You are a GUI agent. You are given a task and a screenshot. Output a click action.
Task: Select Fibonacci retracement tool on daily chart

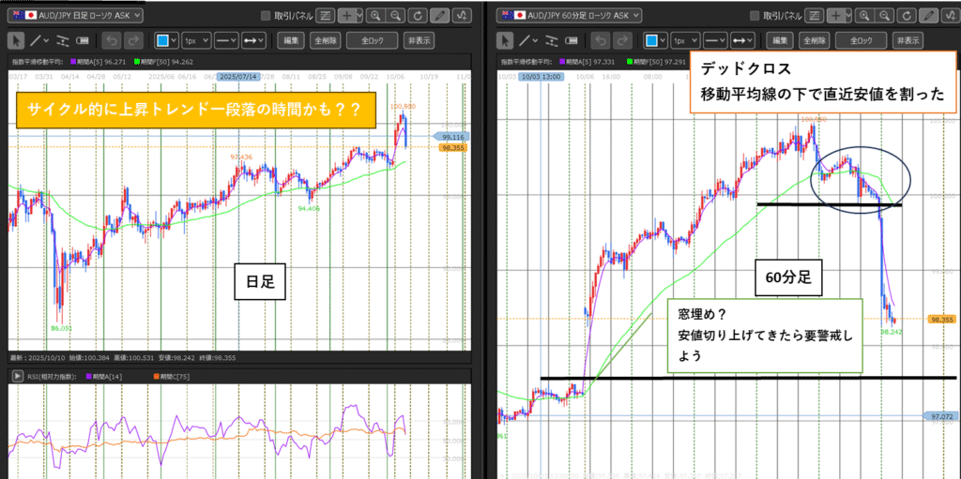(x=62, y=40)
